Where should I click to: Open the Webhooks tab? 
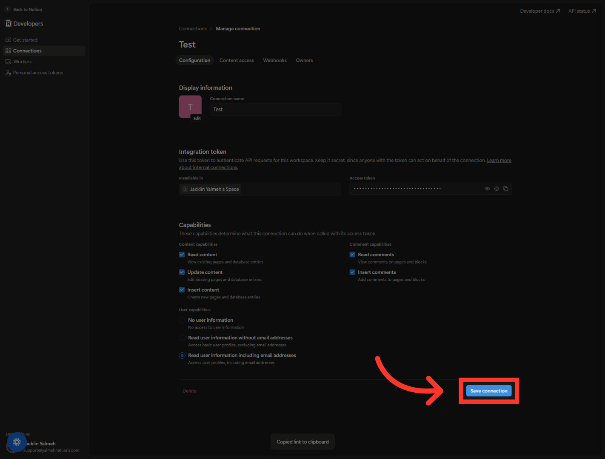[275, 60]
